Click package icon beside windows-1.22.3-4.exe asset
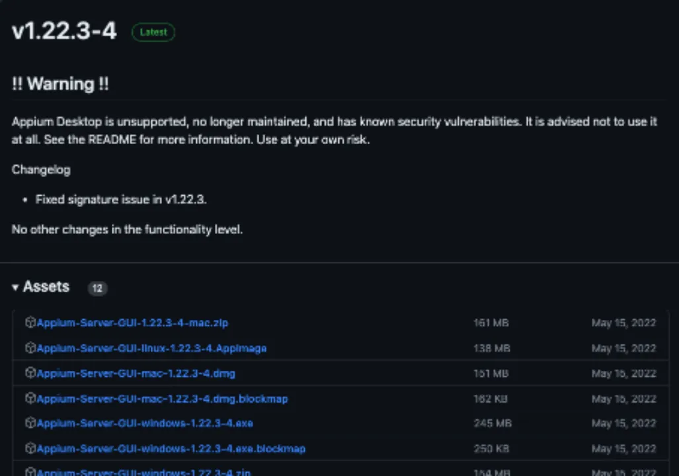This screenshot has width=679, height=476. (x=30, y=423)
